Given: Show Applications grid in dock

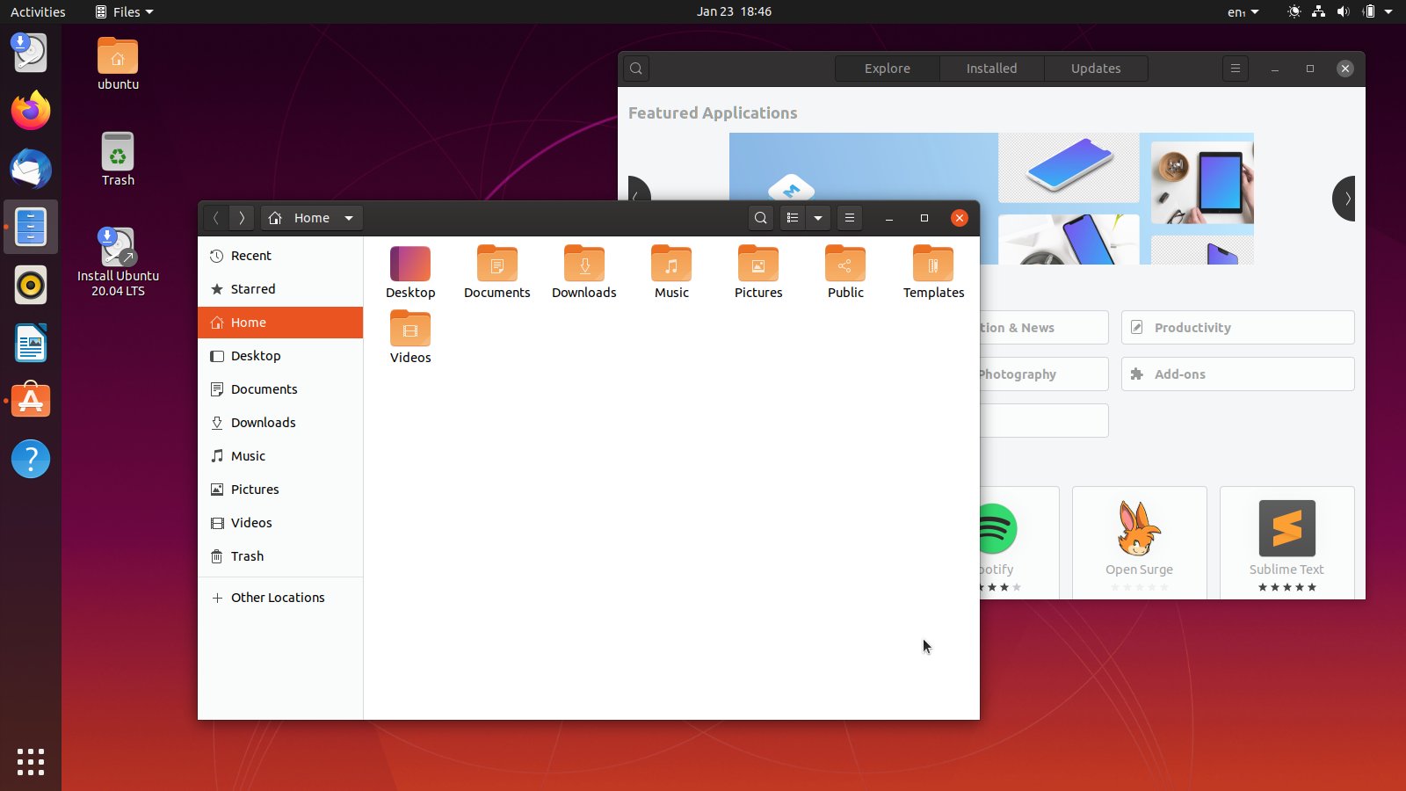Looking at the screenshot, I should coord(31,761).
